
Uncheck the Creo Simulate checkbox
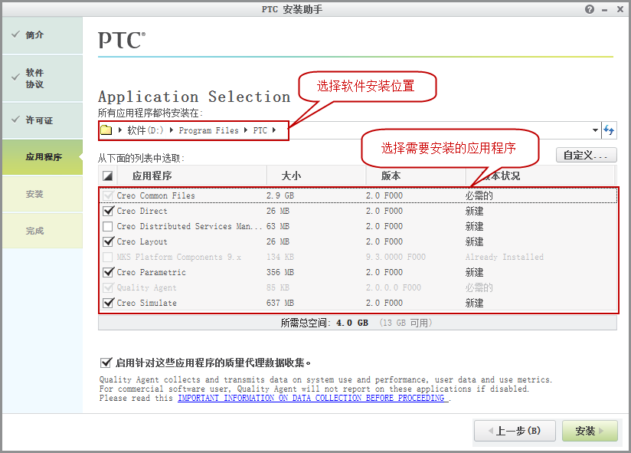108,303
